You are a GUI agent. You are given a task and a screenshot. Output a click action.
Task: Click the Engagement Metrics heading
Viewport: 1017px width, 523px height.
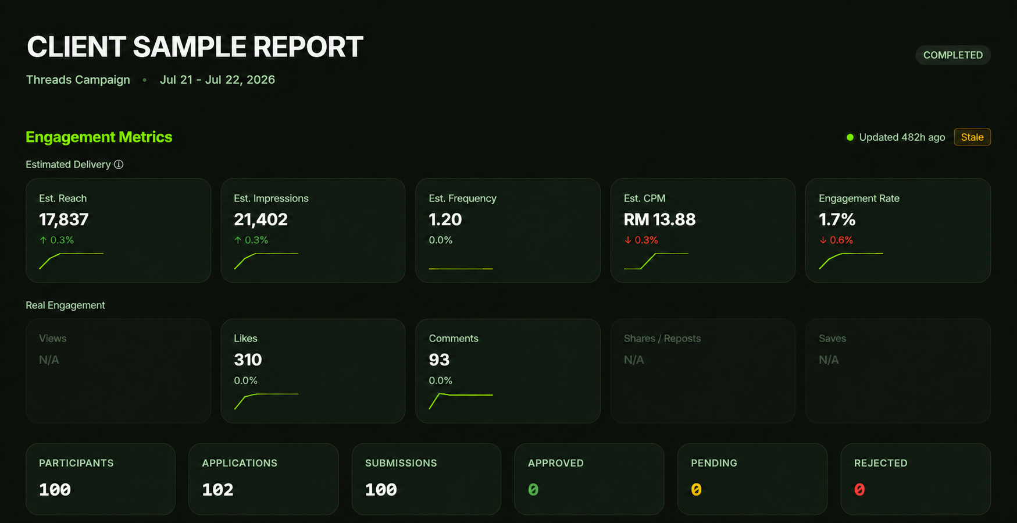pos(99,137)
